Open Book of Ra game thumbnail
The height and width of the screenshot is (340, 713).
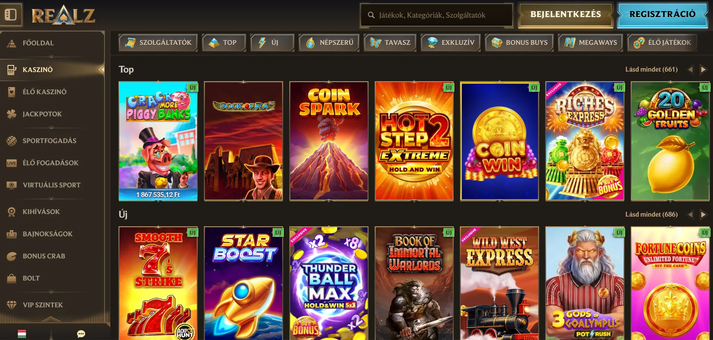[243, 141]
